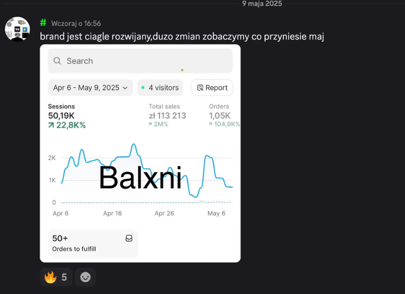Click the Report document icon
The image size is (405, 294).
200,88
